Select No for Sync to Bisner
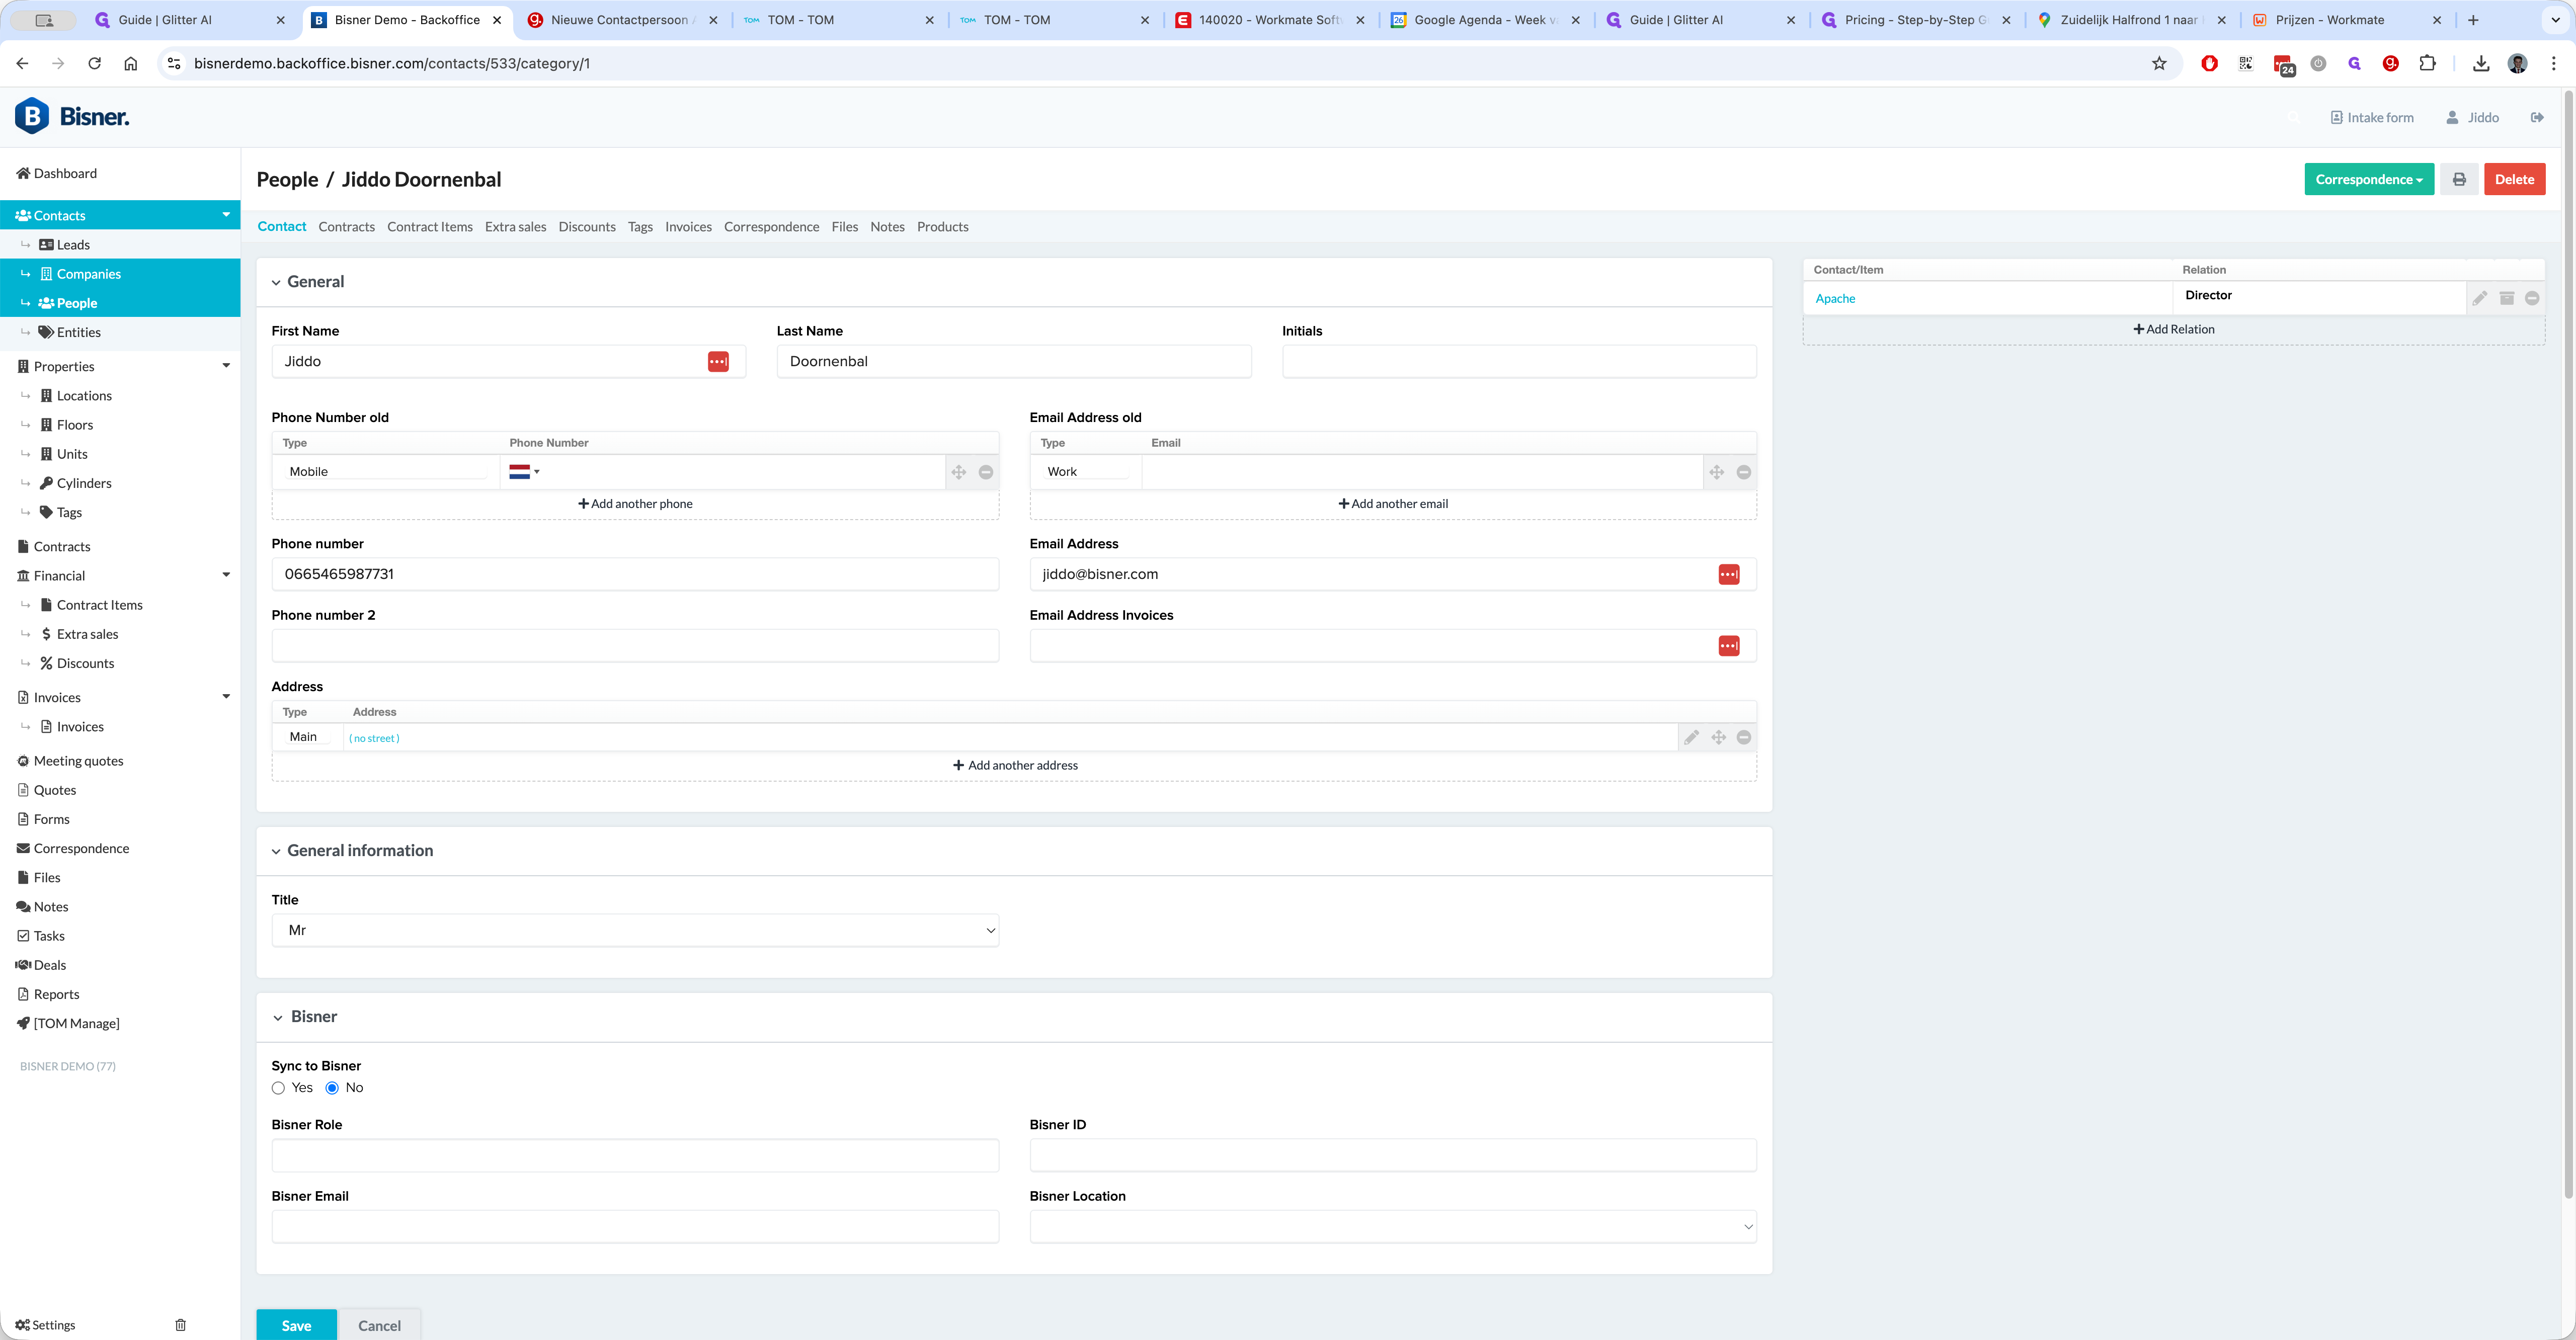 coord(332,1088)
